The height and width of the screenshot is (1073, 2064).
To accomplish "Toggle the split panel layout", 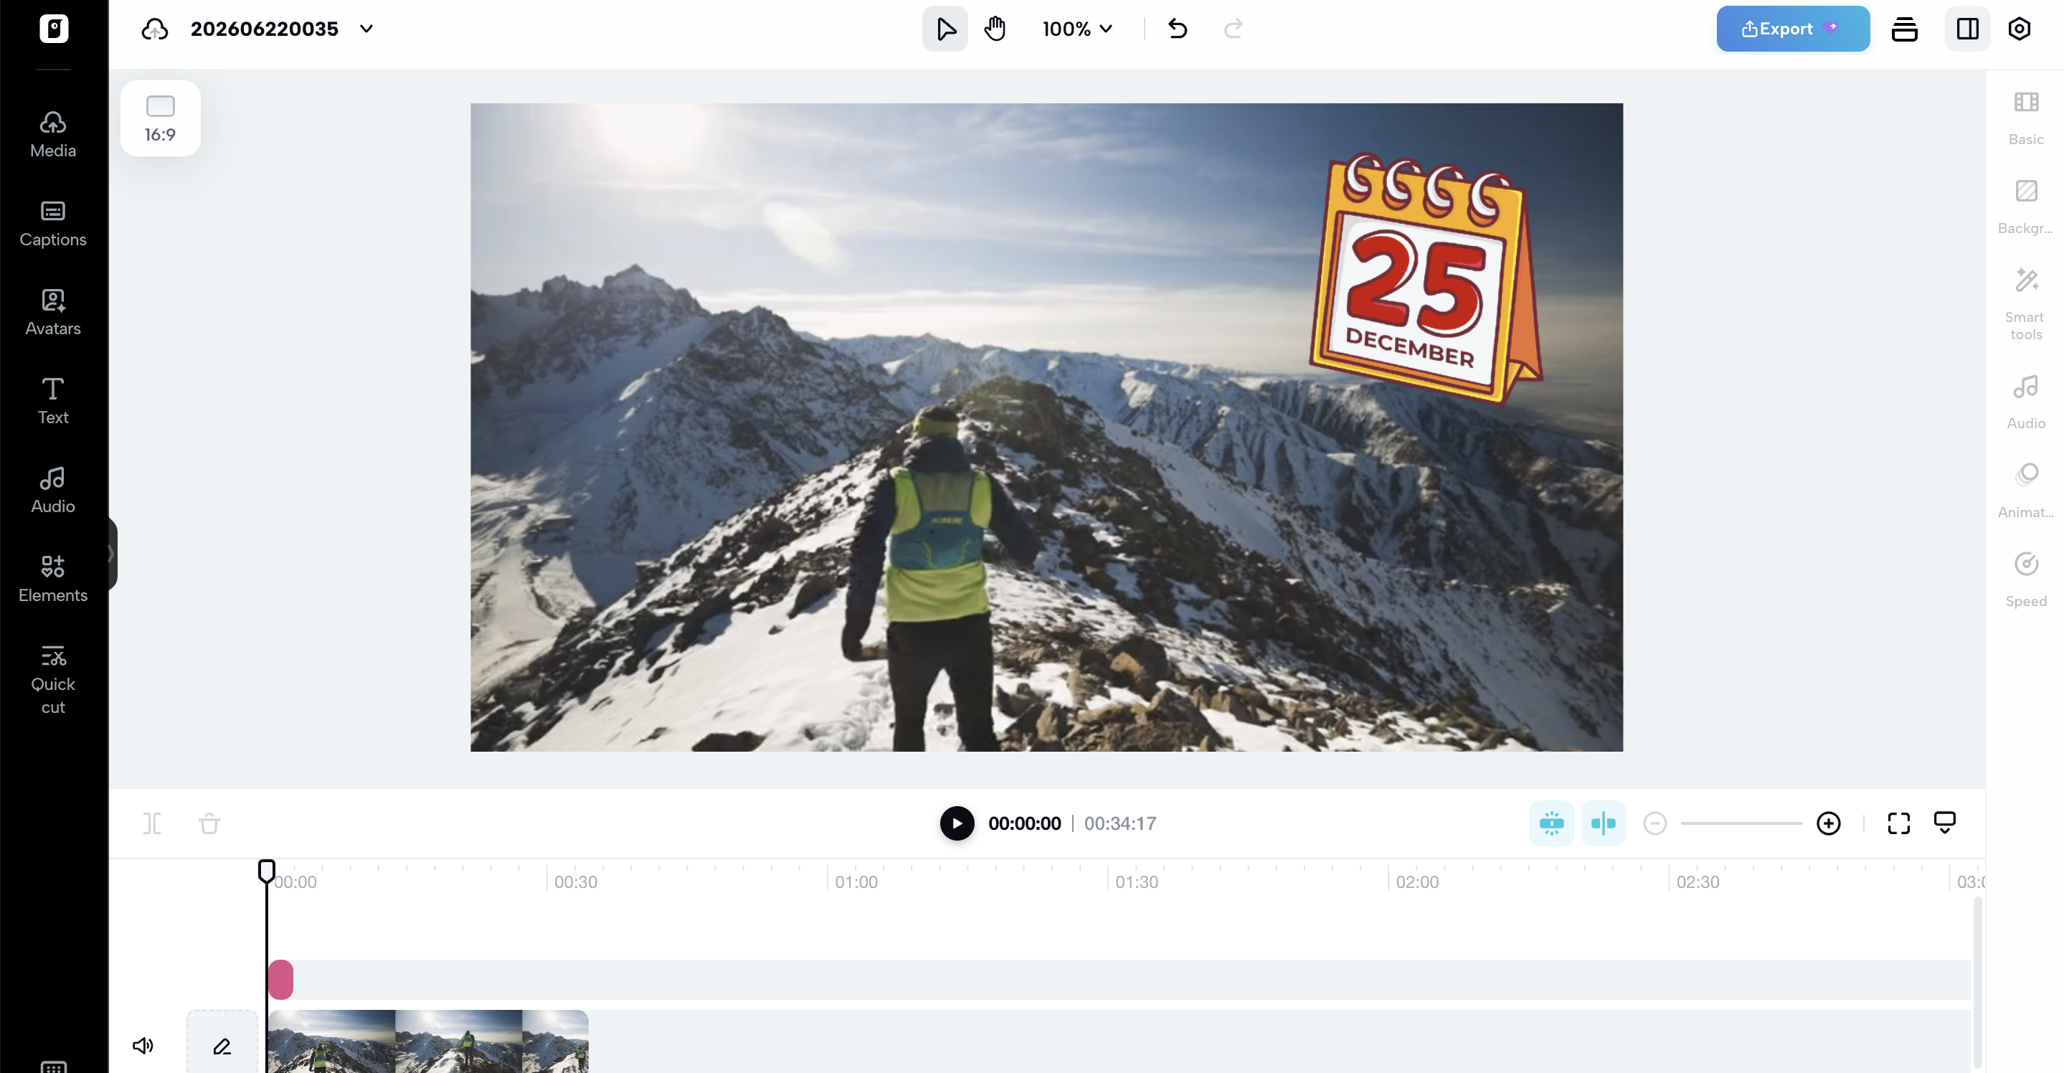I will click(x=1967, y=29).
